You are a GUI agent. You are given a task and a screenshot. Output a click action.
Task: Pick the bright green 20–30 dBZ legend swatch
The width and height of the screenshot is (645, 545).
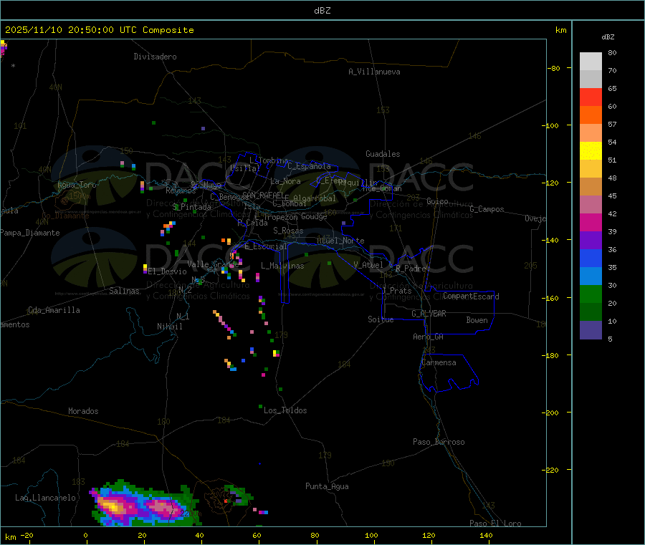(x=591, y=294)
